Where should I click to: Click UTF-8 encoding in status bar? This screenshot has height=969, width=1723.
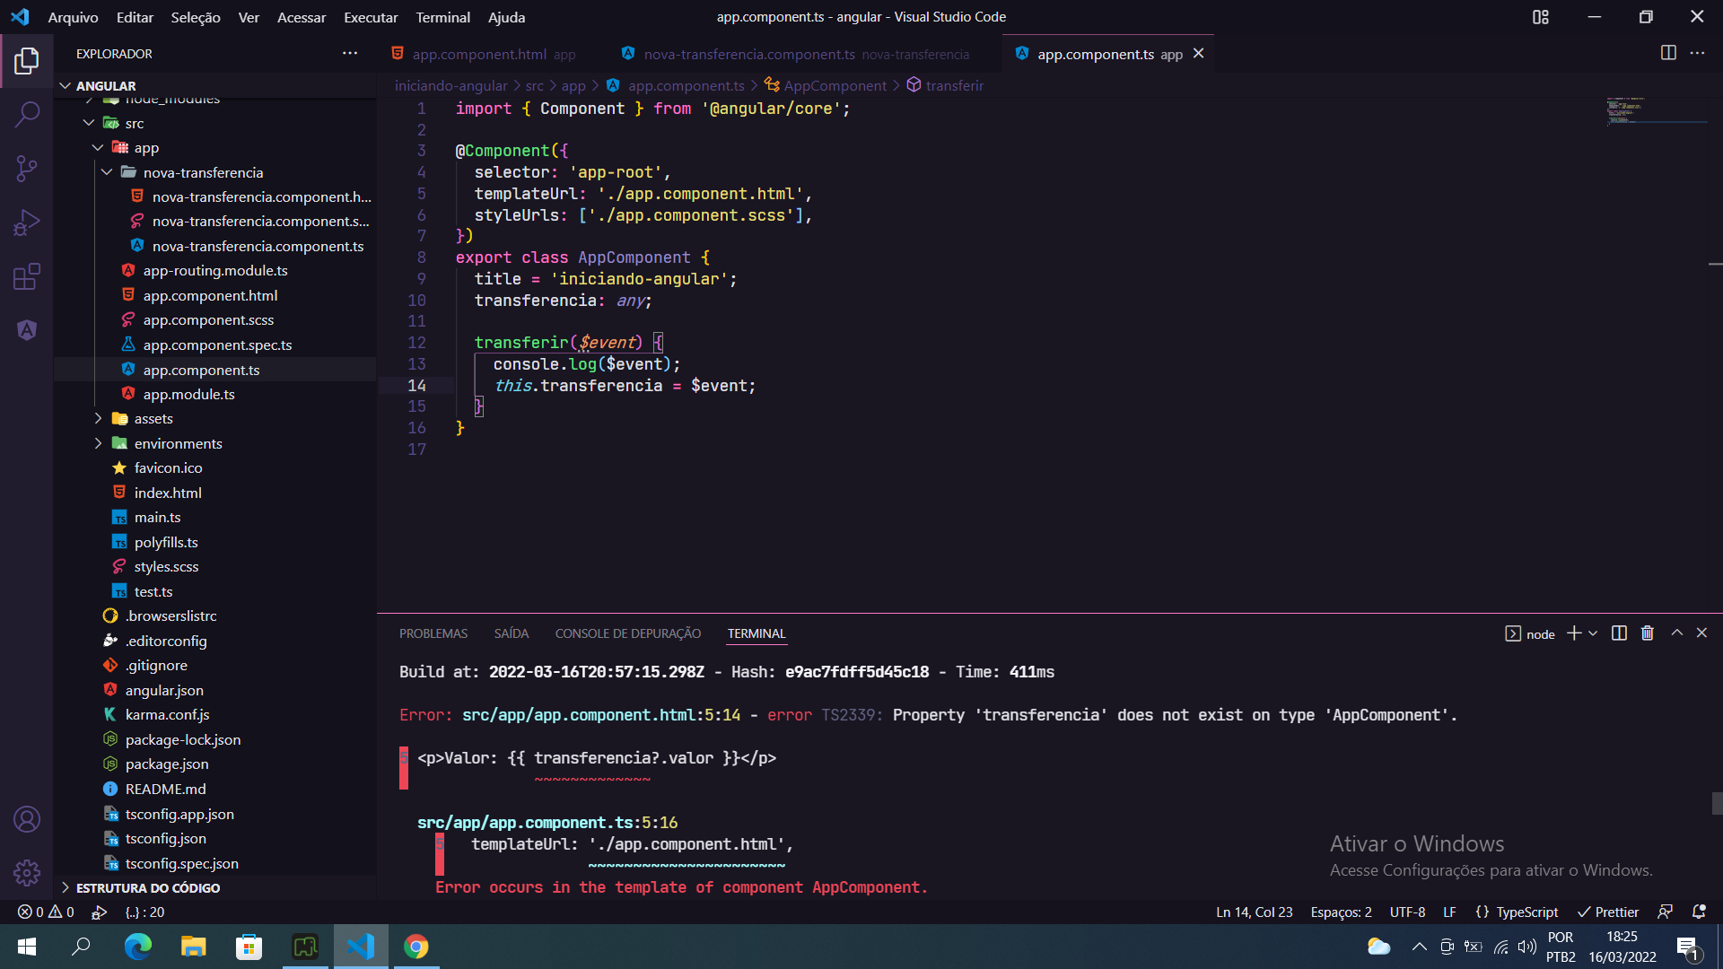pos(1407,912)
